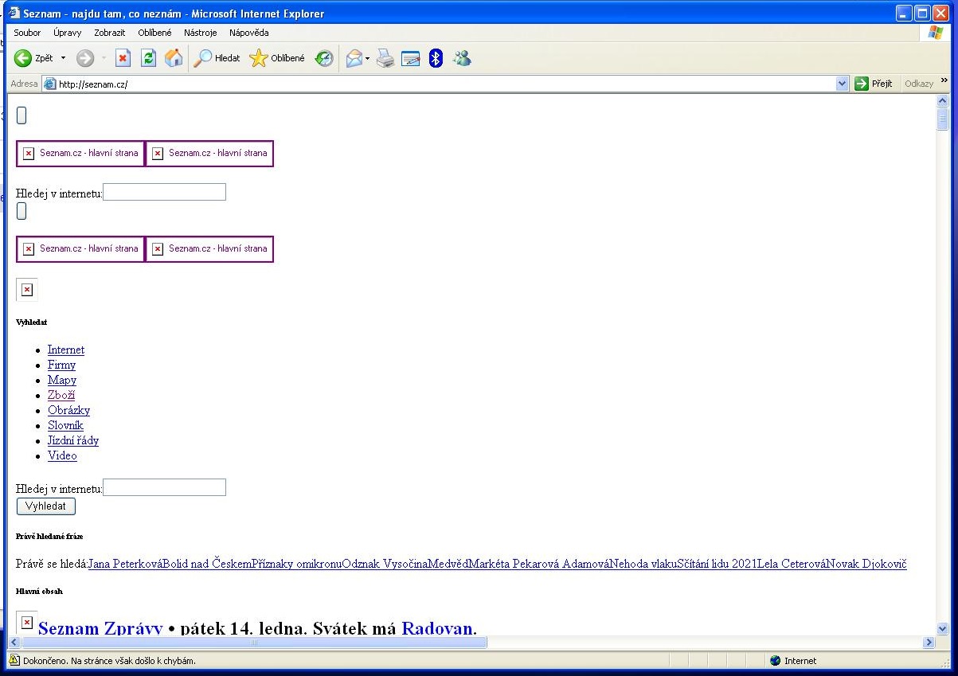Open the Úpravy menu
958x676 pixels.
pyautogui.click(x=68, y=33)
